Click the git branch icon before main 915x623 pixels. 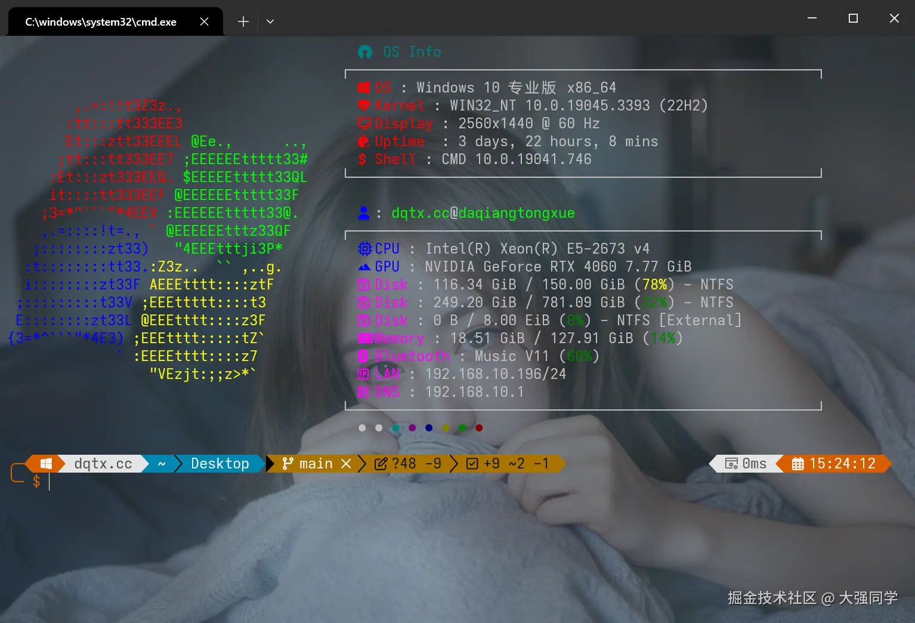coord(288,464)
